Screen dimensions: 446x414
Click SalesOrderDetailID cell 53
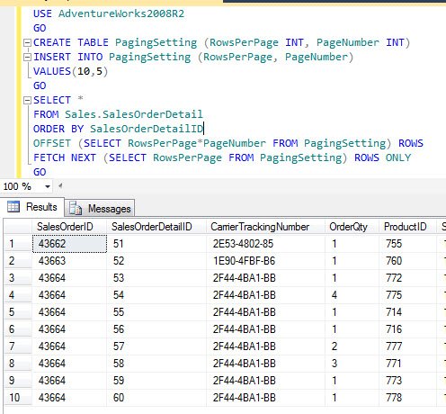(x=156, y=278)
